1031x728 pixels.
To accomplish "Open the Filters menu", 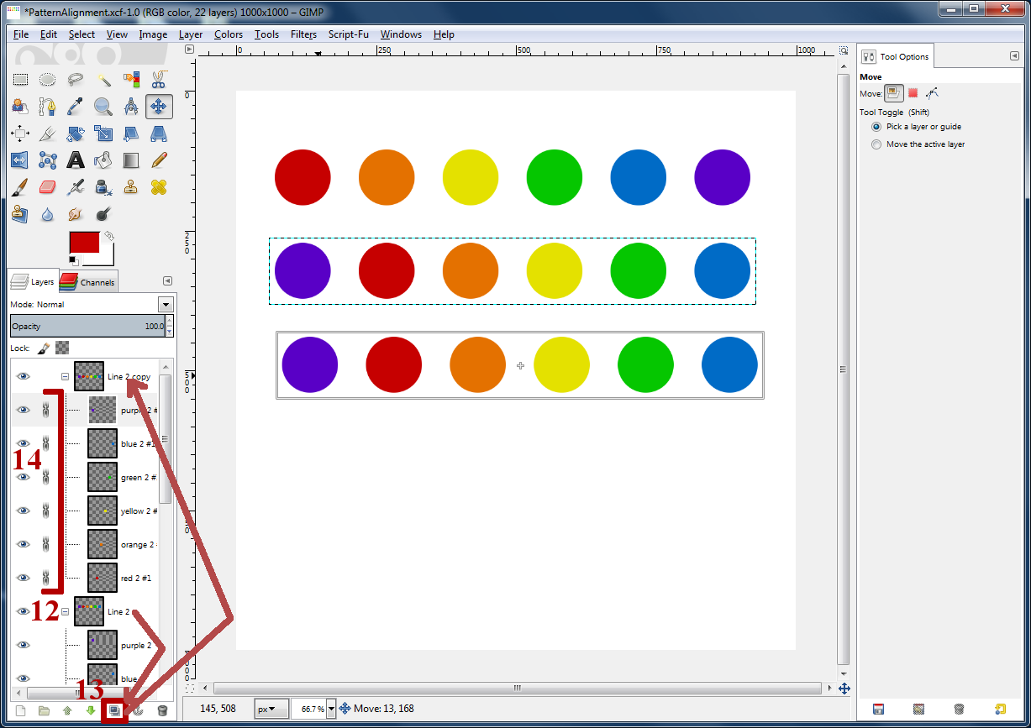I will click(x=302, y=34).
